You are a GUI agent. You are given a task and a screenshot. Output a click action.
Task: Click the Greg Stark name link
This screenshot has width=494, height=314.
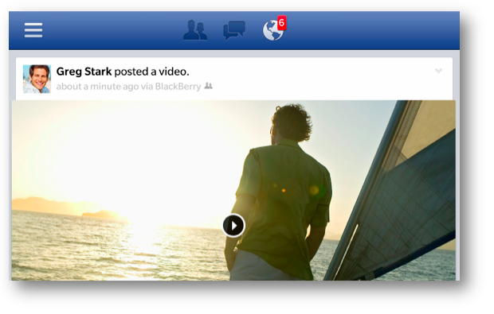pyautogui.click(x=84, y=72)
